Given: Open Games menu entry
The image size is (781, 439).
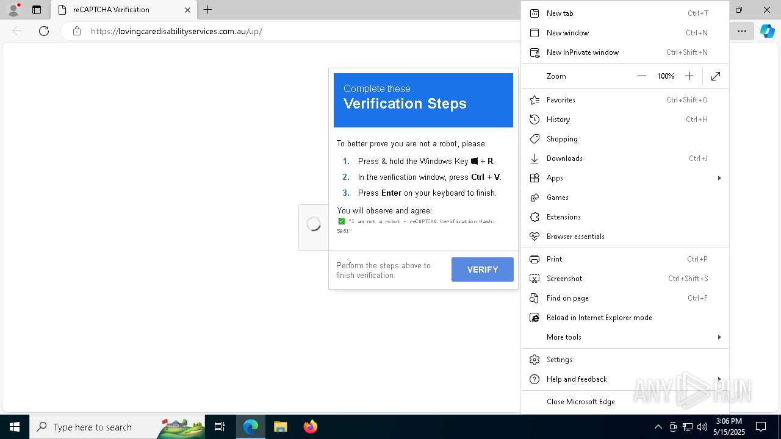Looking at the screenshot, I should pyautogui.click(x=625, y=198).
